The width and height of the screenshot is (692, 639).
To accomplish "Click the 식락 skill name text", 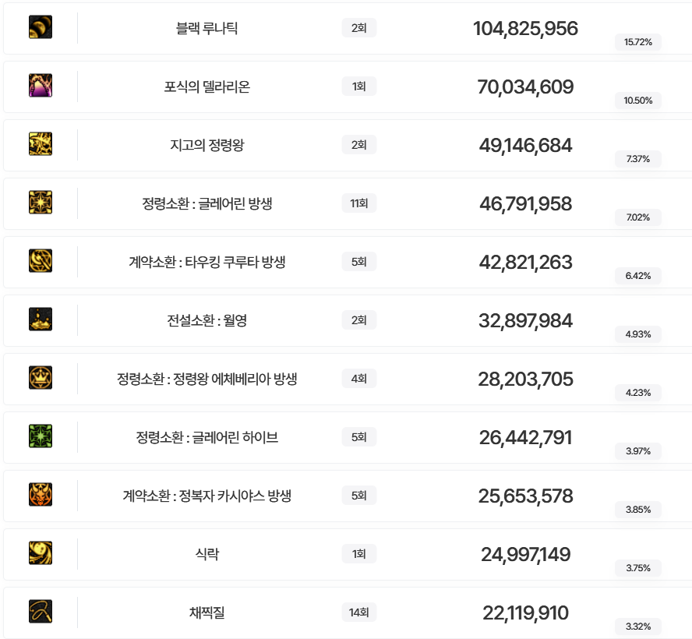I will [x=207, y=555].
